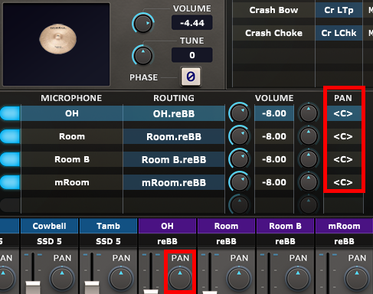Select the Crash Choke articulation
373x294 pixels.
pos(273,33)
